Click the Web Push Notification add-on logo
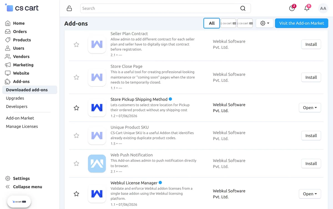This screenshot has height=209, width=333. coord(97,163)
